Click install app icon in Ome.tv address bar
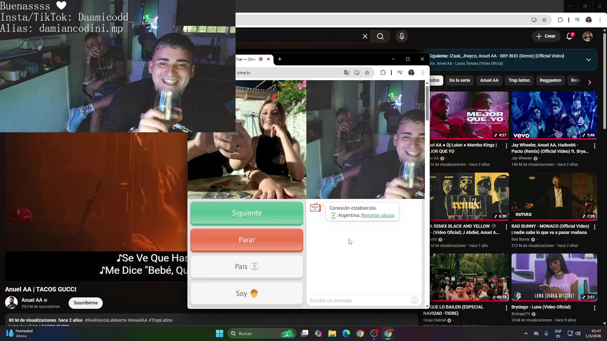This screenshot has width=607, height=341. tap(357, 72)
